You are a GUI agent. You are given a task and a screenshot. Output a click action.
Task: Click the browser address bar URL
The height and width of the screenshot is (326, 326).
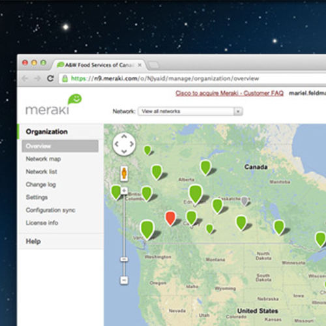click(165, 78)
